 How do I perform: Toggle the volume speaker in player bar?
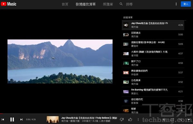pyautogui.click(x=164, y=119)
